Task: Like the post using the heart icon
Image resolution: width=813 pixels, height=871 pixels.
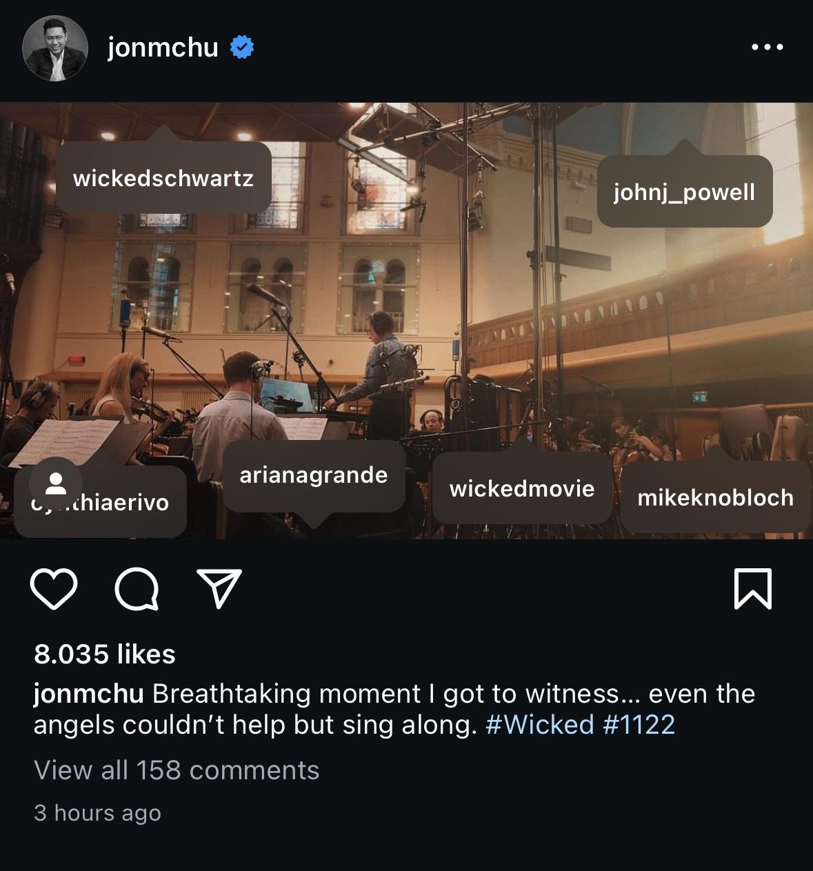Action: [x=54, y=590]
